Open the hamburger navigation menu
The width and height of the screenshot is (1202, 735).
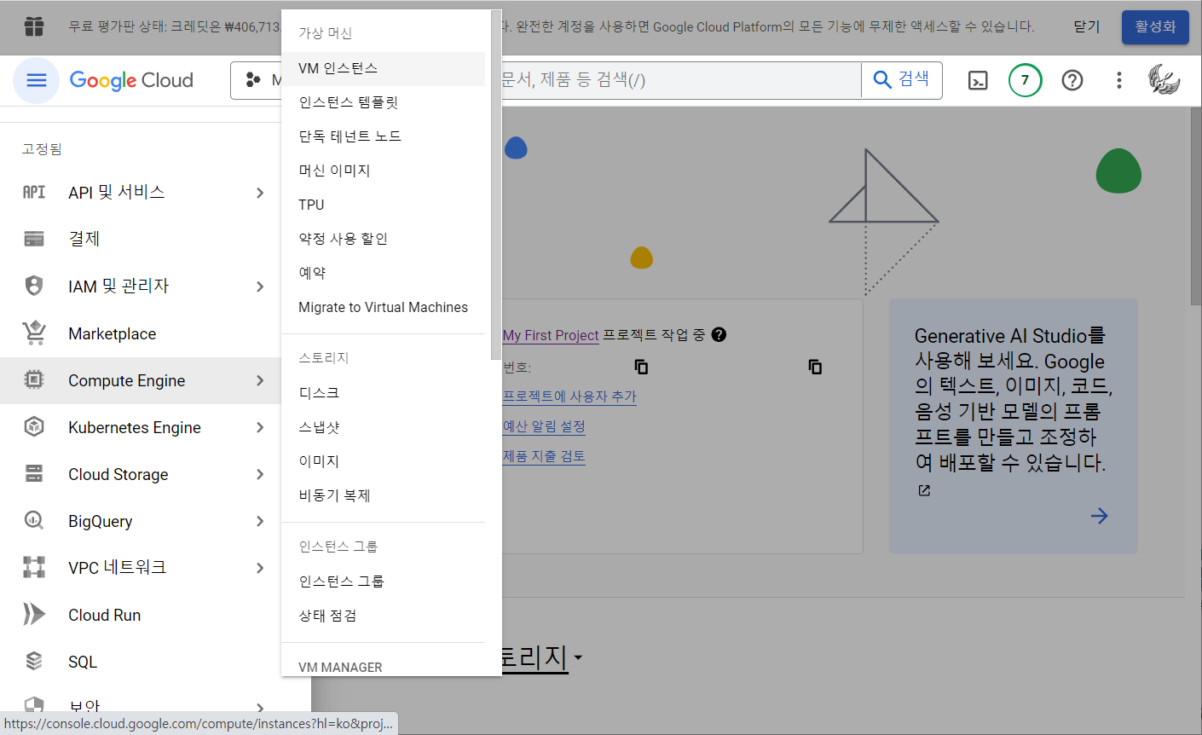[x=36, y=80]
